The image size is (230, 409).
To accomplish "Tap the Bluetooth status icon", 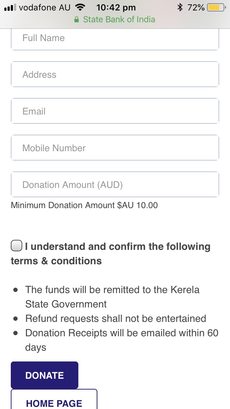I will [x=180, y=8].
